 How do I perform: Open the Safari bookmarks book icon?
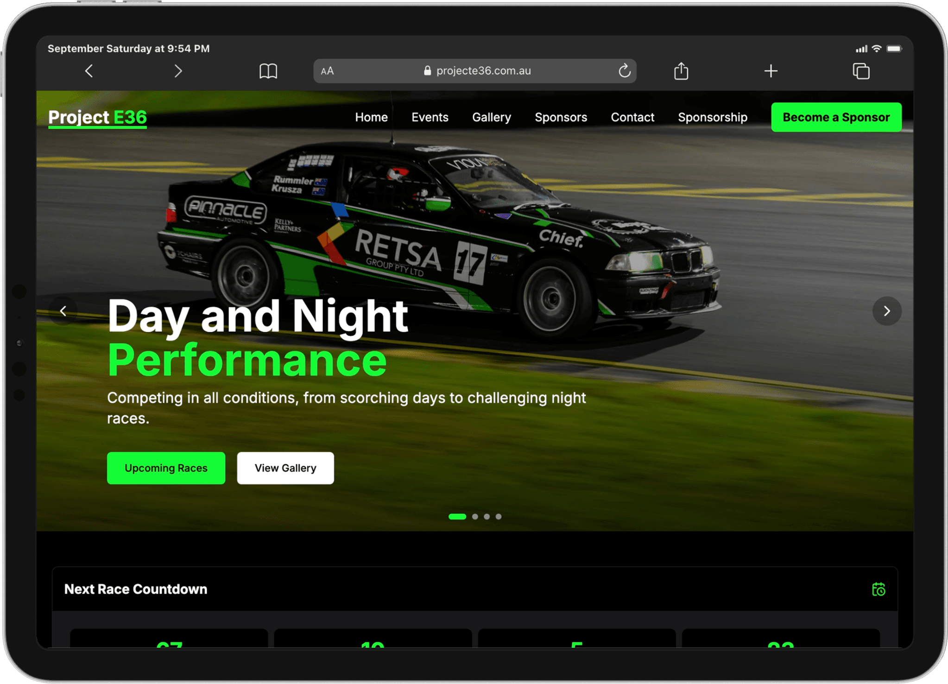(x=268, y=71)
